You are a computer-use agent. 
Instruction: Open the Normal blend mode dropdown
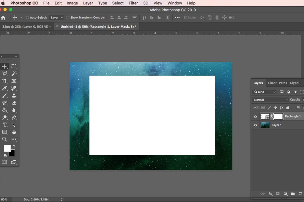[271, 100]
